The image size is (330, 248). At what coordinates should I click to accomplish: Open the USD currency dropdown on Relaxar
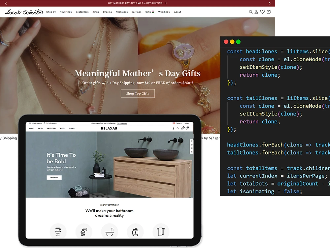(x=186, y=123)
